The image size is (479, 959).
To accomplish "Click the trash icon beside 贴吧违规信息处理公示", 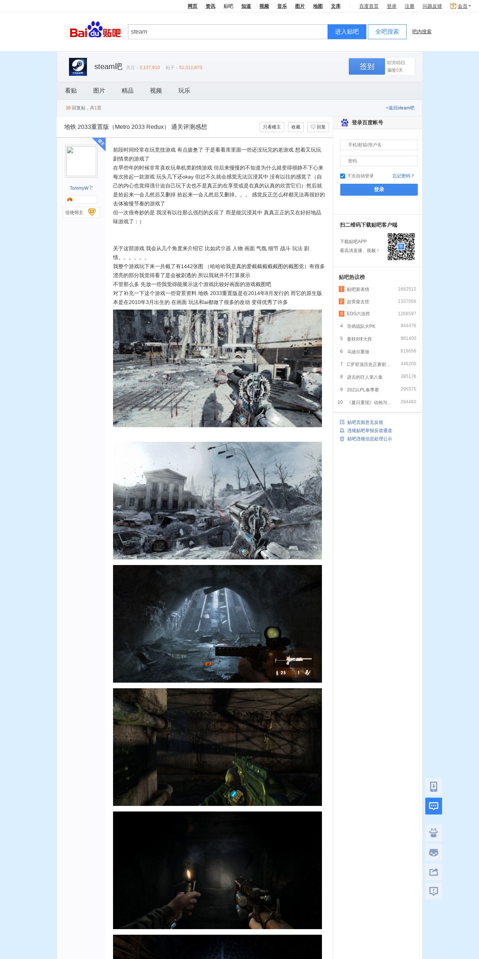I will click(x=342, y=438).
